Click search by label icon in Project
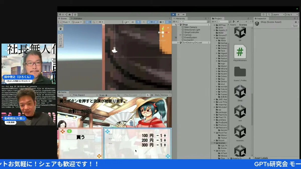This screenshot has width=301, height=169. [x=238, y=22]
